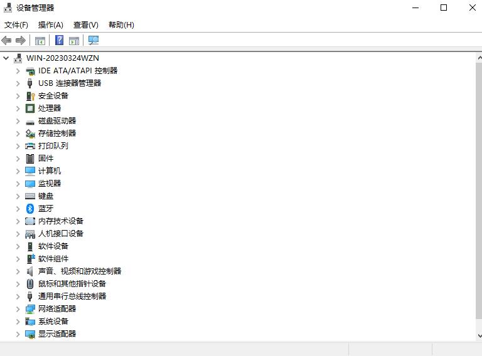Expand the USB 连接器管理器 chevron
Viewport: 482px width, 356px height.
click(18, 83)
